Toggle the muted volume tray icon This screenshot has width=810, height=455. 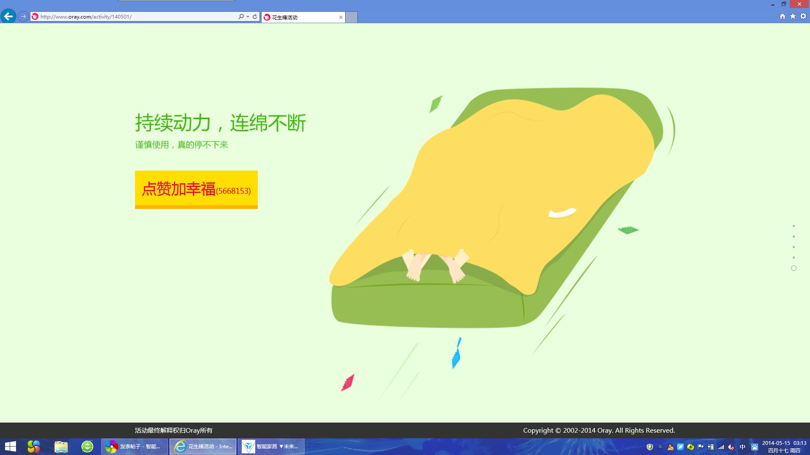tap(731, 447)
